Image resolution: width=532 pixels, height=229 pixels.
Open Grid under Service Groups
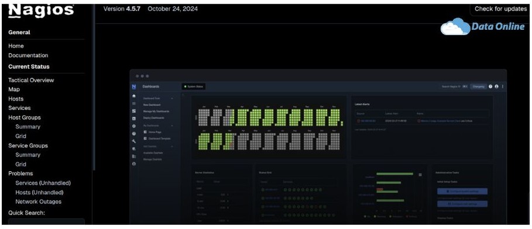(20, 164)
